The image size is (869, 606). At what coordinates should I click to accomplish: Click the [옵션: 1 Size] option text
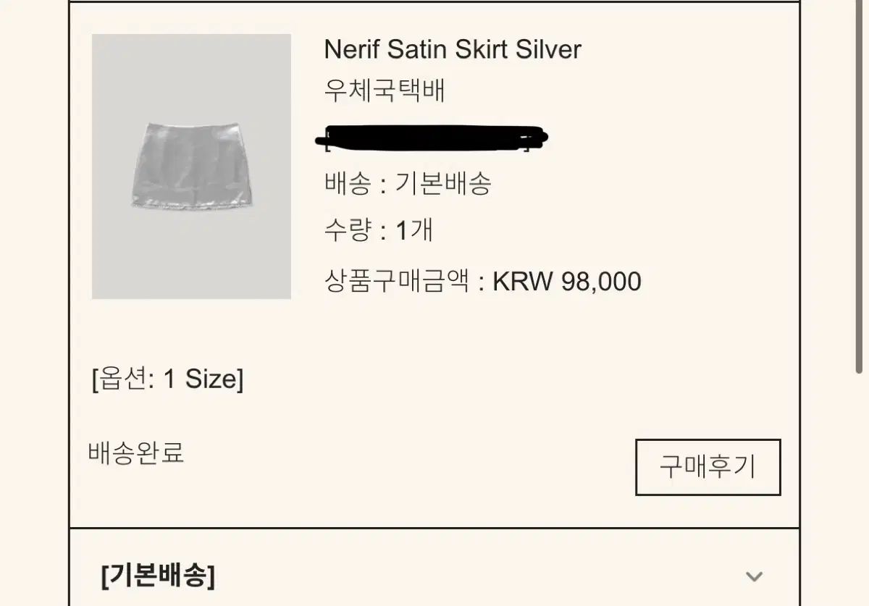(x=168, y=379)
